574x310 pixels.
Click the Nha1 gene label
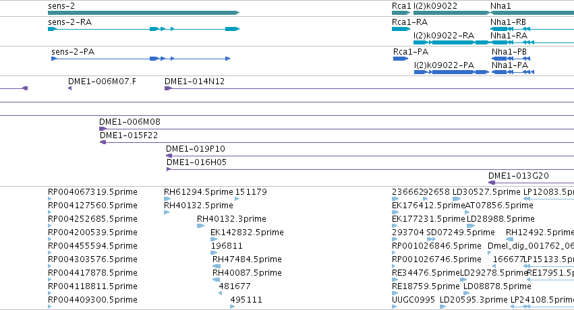pyautogui.click(x=500, y=6)
